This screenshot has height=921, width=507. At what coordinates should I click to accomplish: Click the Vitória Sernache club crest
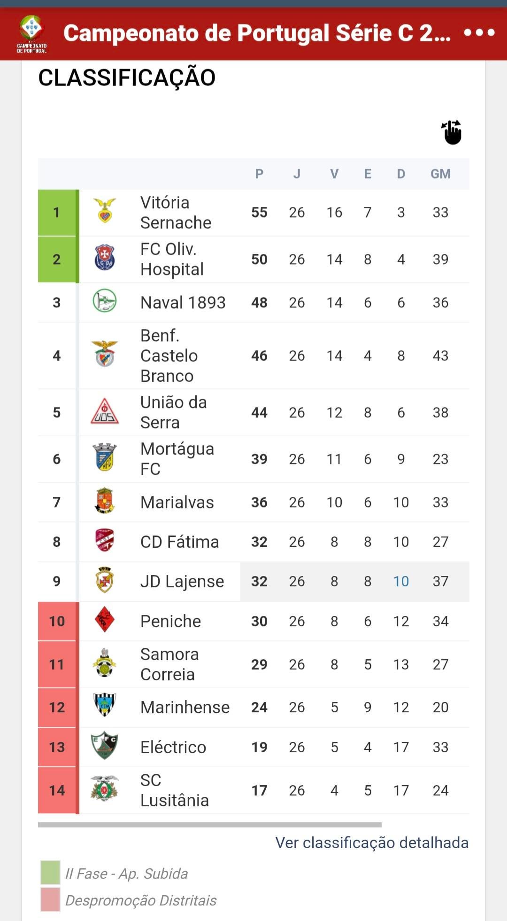105,211
